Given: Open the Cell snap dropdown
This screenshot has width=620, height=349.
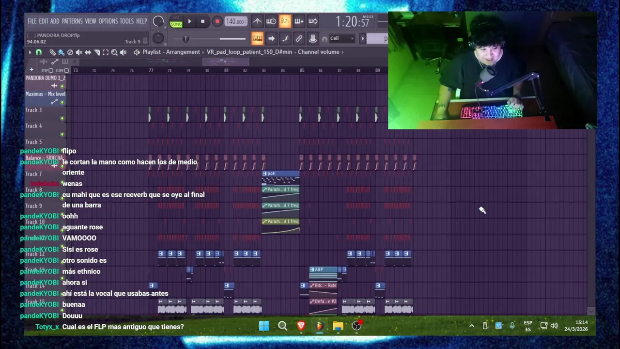Looking at the screenshot, I should point(342,39).
